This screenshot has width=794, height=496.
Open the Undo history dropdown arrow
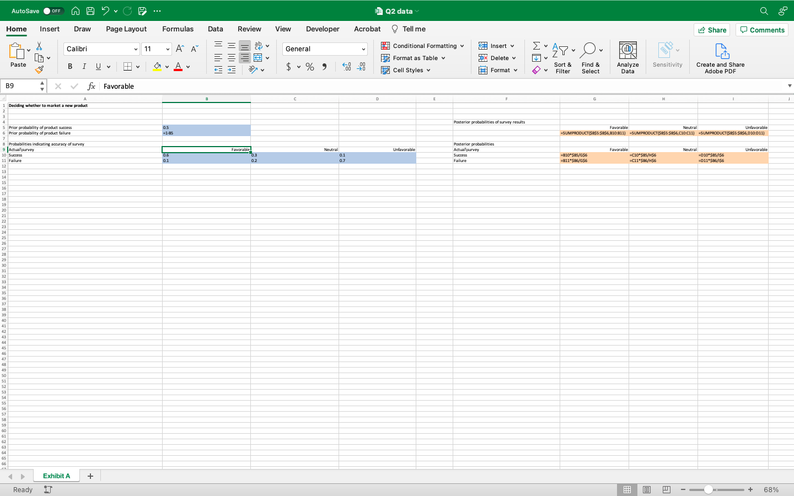pyautogui.click(x=116, y=11)
